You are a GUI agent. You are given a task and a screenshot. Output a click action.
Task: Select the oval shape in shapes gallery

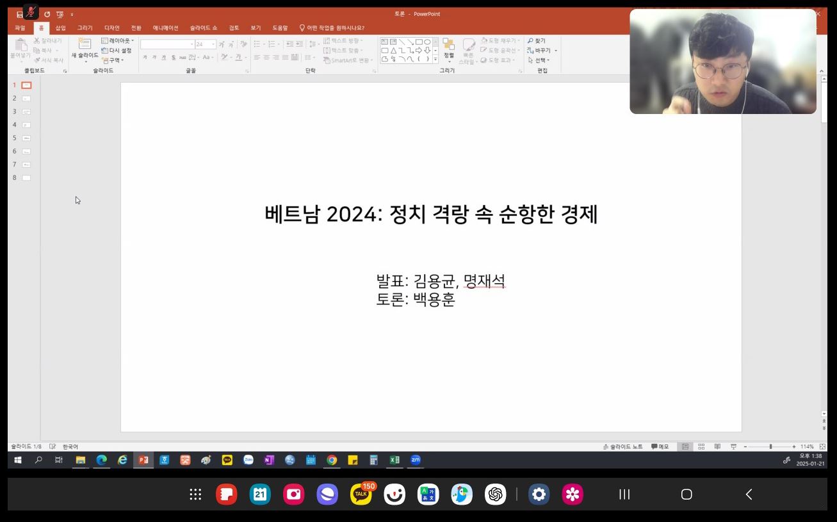427,42
